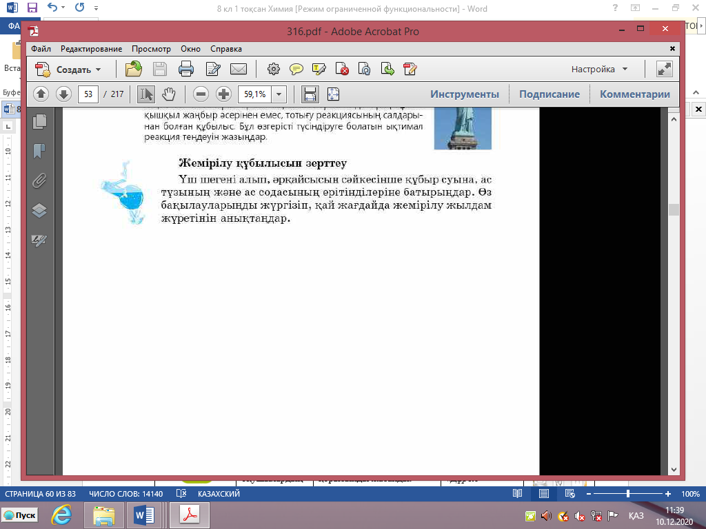Image resolution: width=706 pixels, height=529 pixels.
Task: Open the page thumbnails panel
Action: (39, 121)
